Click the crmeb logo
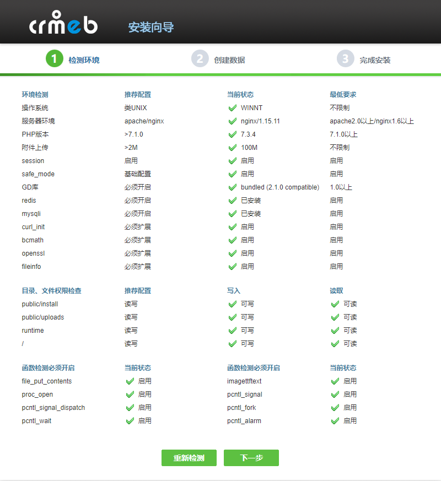 [63, 23]
